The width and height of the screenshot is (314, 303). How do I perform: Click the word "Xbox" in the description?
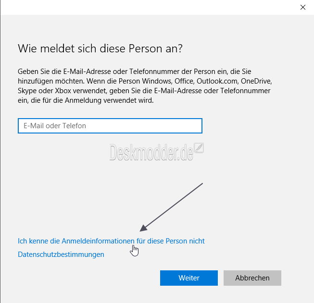[x=63, y=91]
